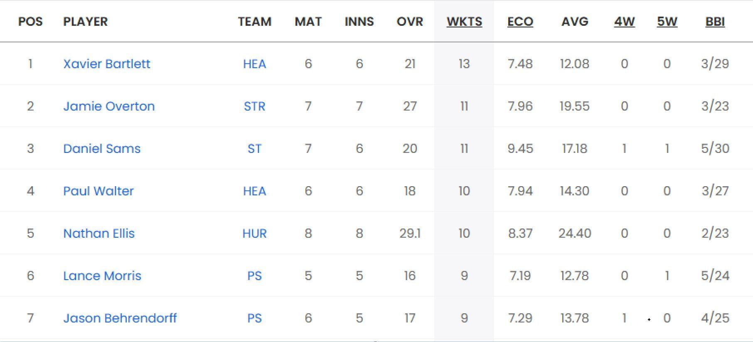Click the ST team link
The image size is (753, 342).
coord(254,148)
